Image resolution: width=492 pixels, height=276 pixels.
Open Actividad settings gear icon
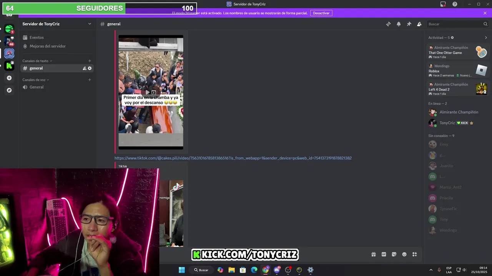[x=452, y=38]
